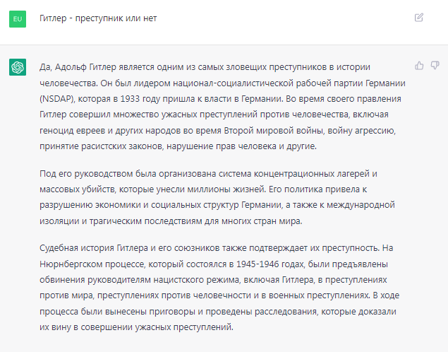Image resolution: width=448 pixels, height=352 pixels.
Task: Click the year "1933" in the reply
Action: 130,99
